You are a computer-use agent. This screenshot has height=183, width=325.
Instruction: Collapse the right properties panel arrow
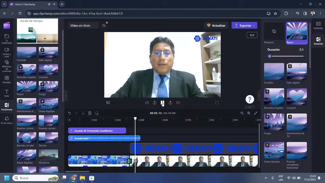tap(259, 96)
